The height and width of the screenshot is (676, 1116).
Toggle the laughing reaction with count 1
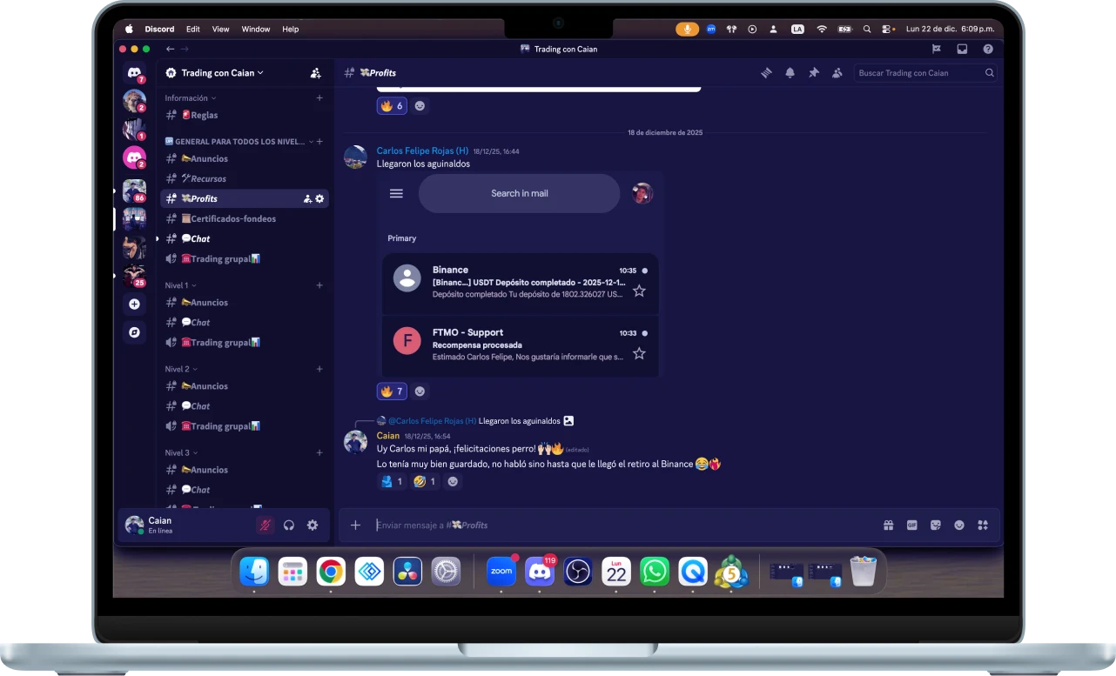[x=425, y=481]
